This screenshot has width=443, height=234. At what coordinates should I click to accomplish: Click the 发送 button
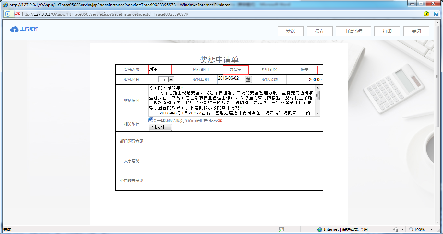click(290, 31)
